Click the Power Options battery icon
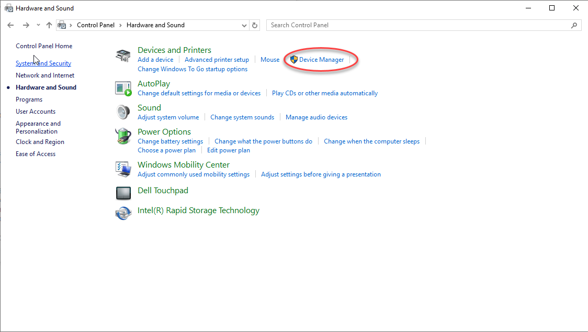This screenshot has width=588, height=332. coord(123,136)
